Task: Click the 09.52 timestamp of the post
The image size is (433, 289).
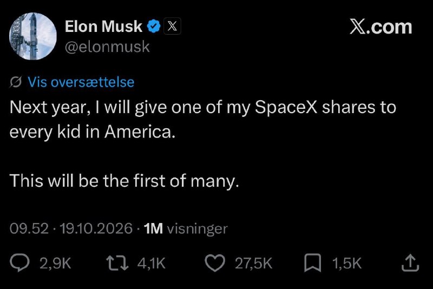Action: (x=29, y=228)
